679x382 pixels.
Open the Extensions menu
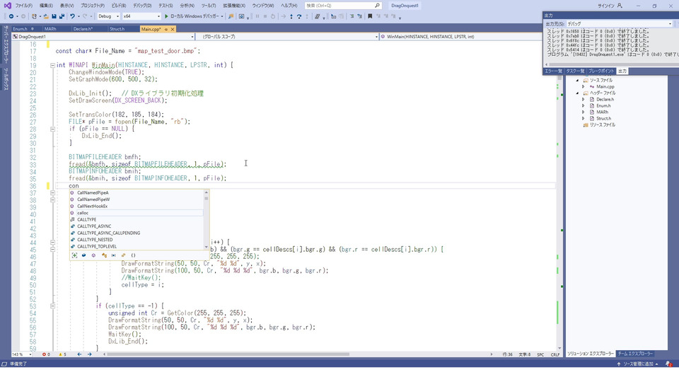pos(234,6)
